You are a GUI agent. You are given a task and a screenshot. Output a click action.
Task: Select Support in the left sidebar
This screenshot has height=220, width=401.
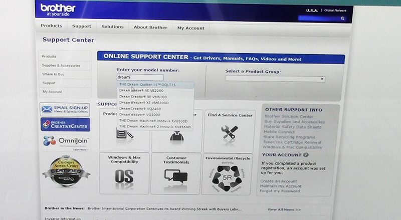pyautogui.click(x=49, y=83)
